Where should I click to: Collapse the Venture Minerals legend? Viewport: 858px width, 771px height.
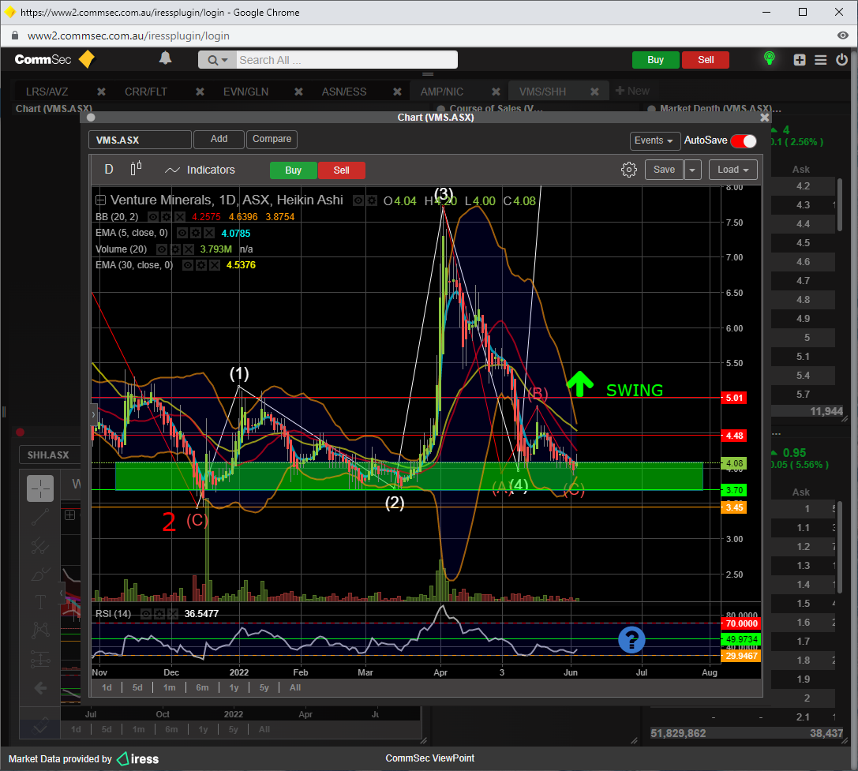[101, 200]
